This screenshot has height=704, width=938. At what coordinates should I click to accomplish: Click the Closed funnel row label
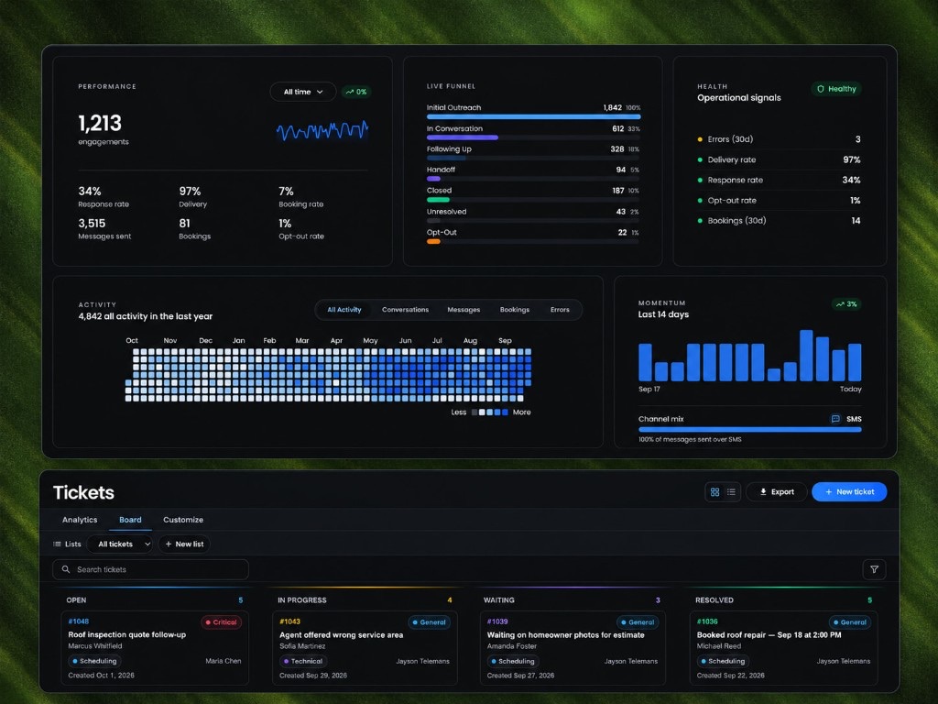[439, 191]
